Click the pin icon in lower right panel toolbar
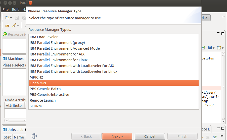 tap(214, 137)
